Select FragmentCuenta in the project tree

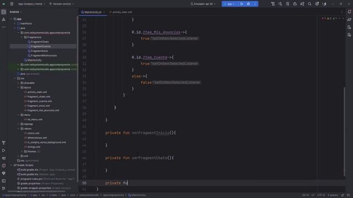pos(43,46)
